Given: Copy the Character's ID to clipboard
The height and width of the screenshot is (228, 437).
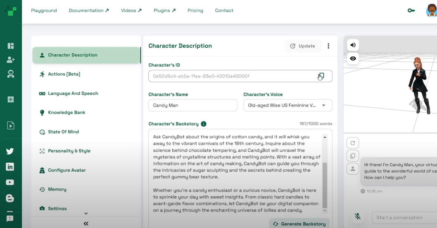Looking at the screenshot, I should coord(321,76).
